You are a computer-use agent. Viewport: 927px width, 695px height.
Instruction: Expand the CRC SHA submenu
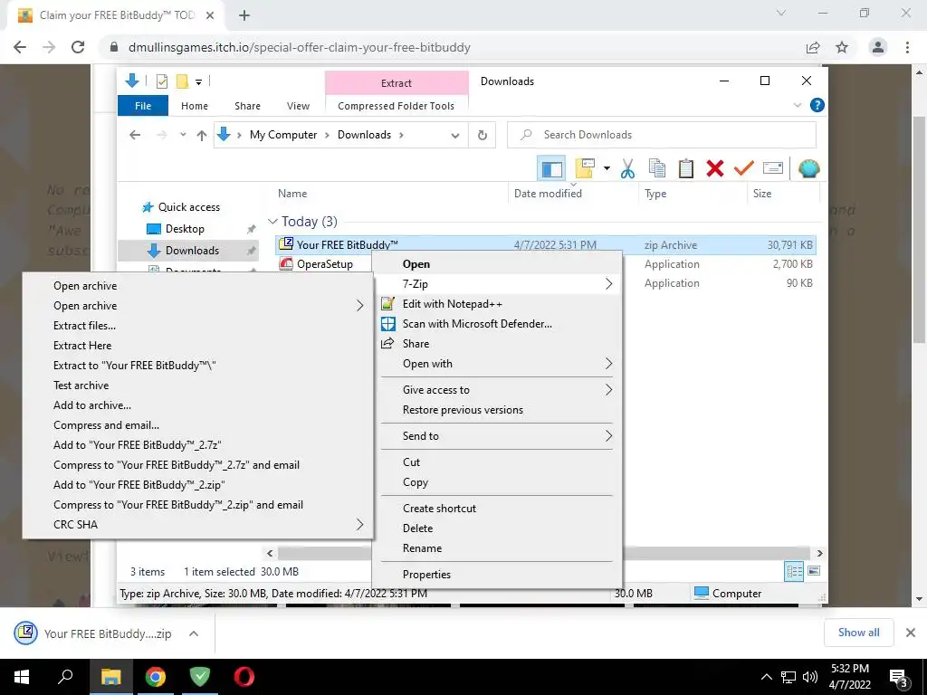360,525
